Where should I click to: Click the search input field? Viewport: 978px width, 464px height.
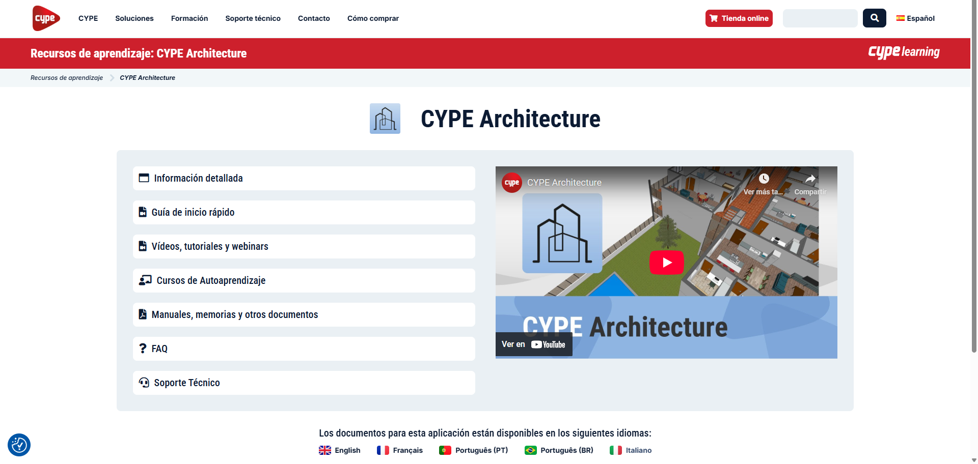point(820,18)
